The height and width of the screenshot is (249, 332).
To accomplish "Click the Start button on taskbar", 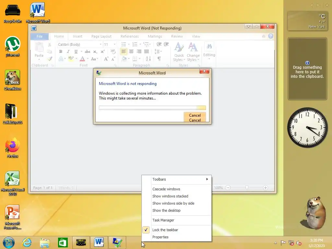I will click(9, 243).
